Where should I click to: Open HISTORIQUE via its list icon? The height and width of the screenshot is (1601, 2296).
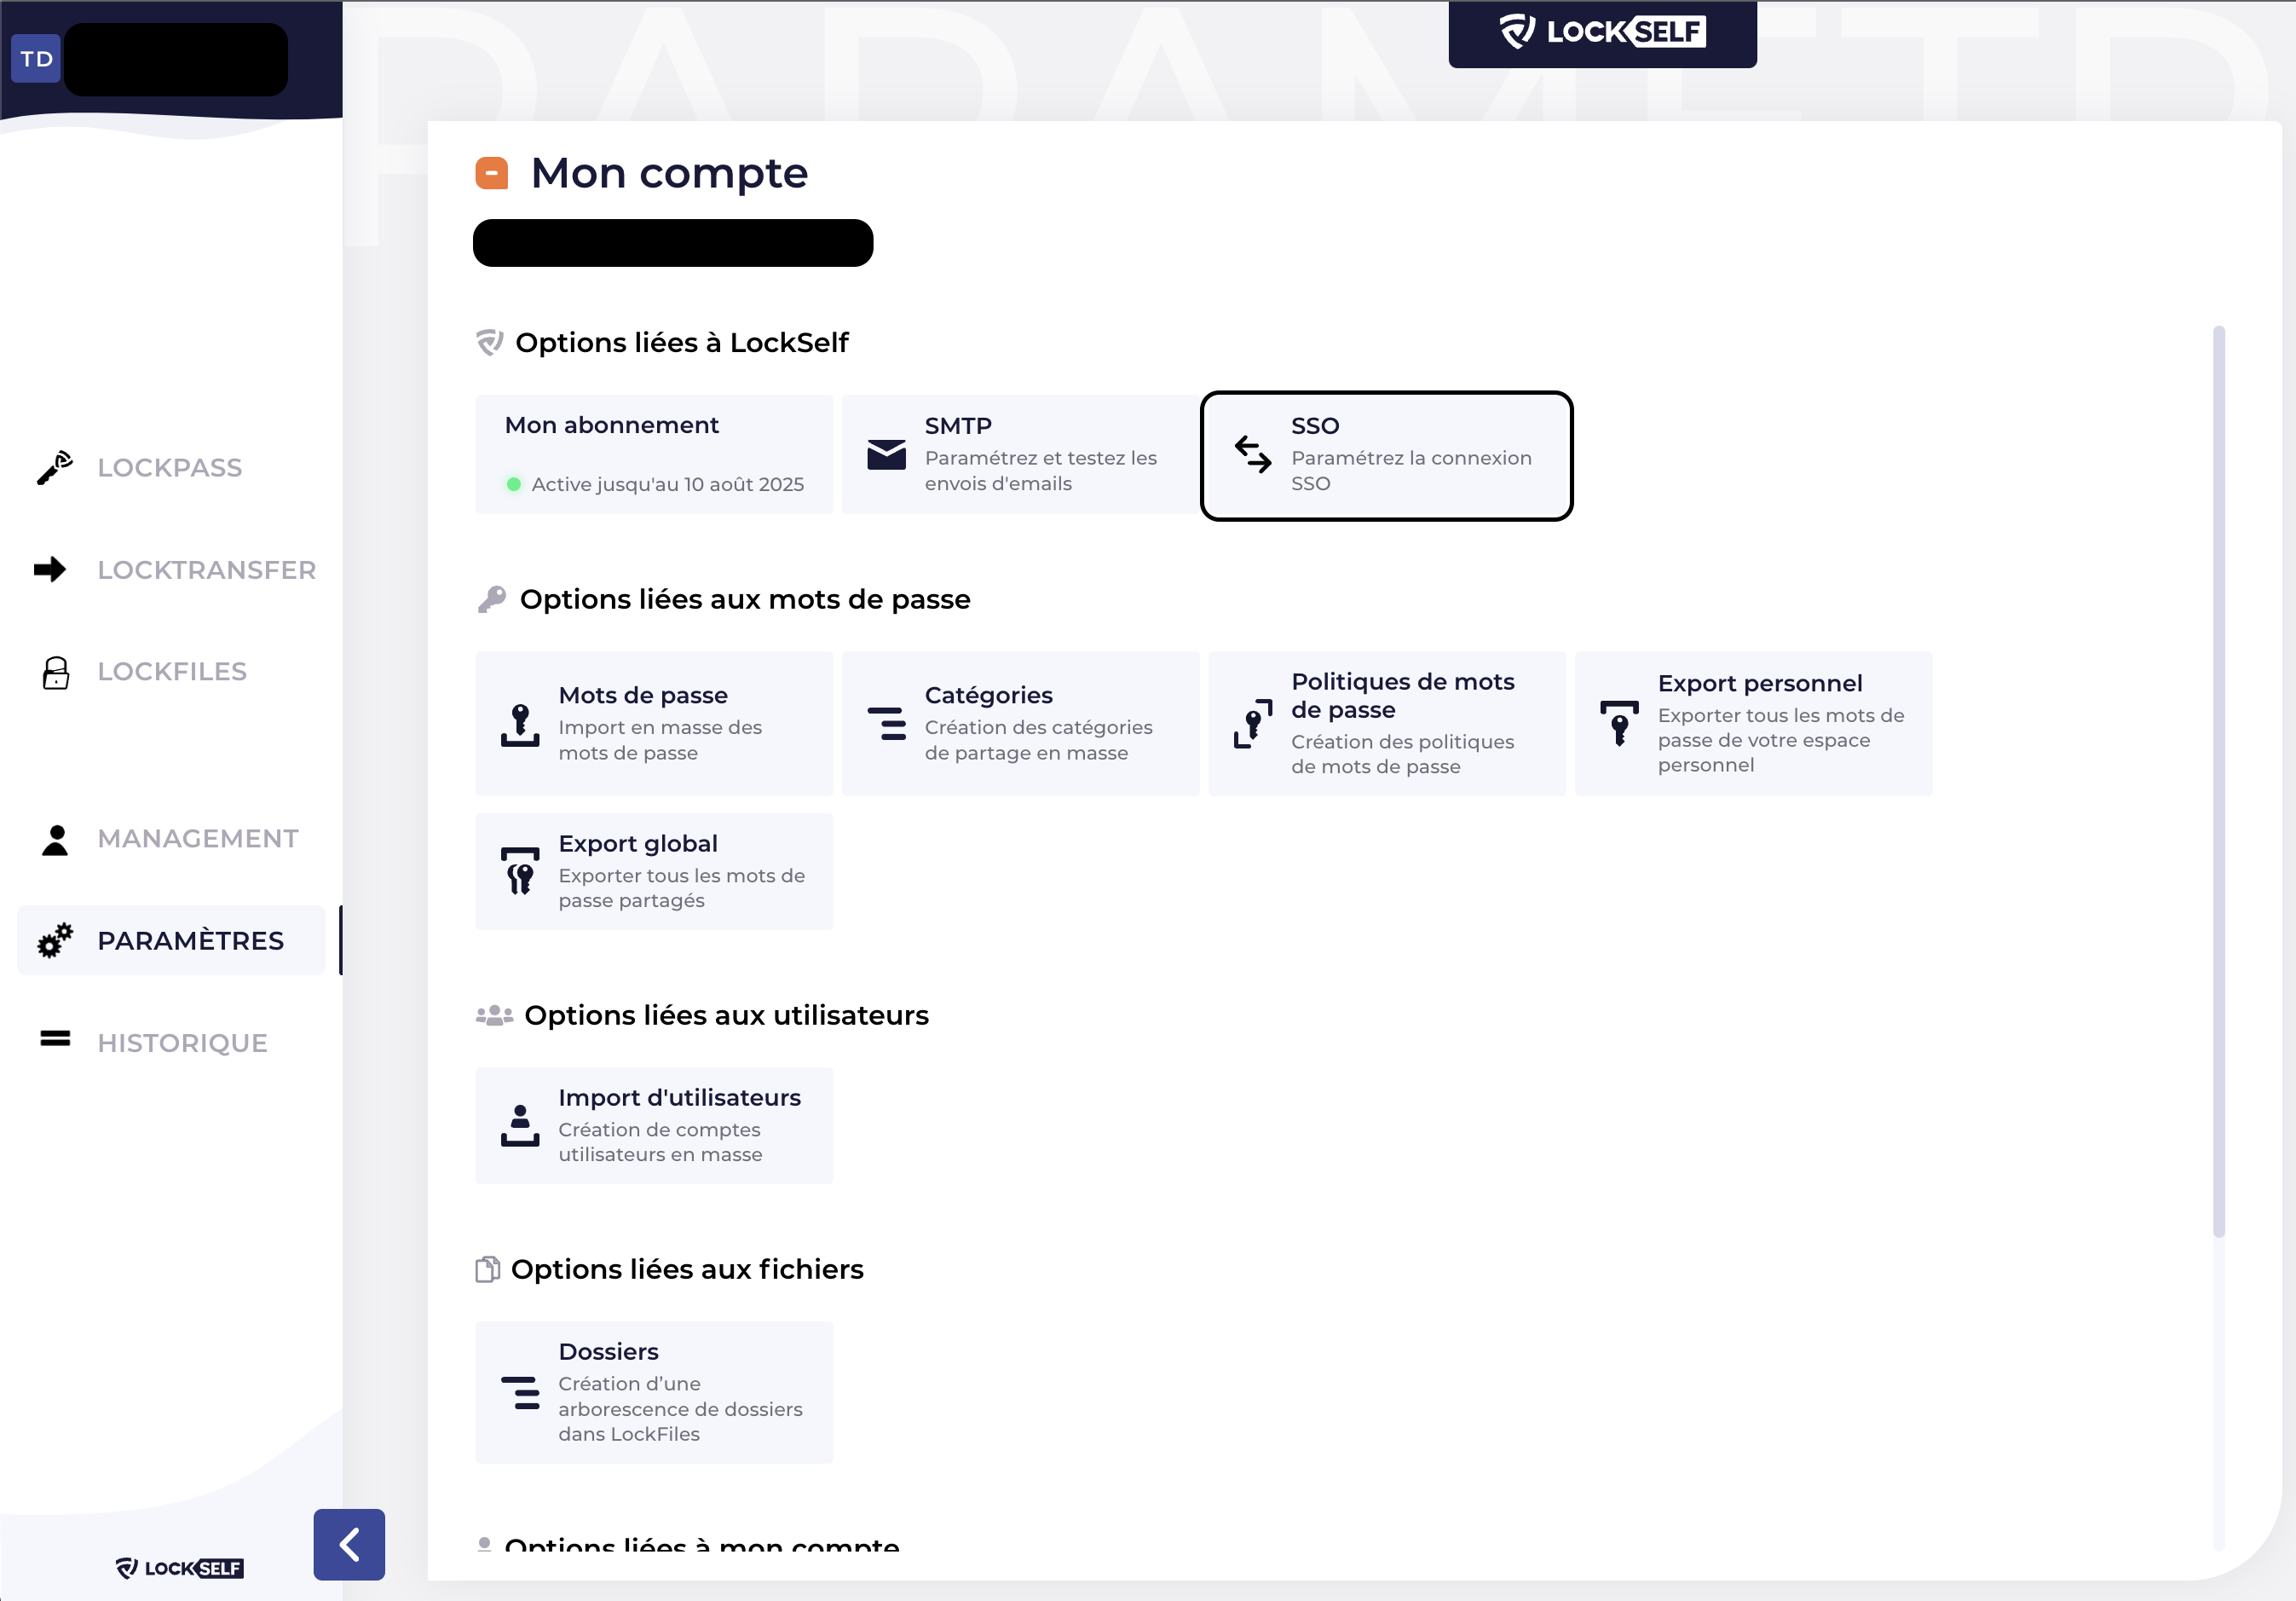pyautogui.click(x=55, y=1040)
